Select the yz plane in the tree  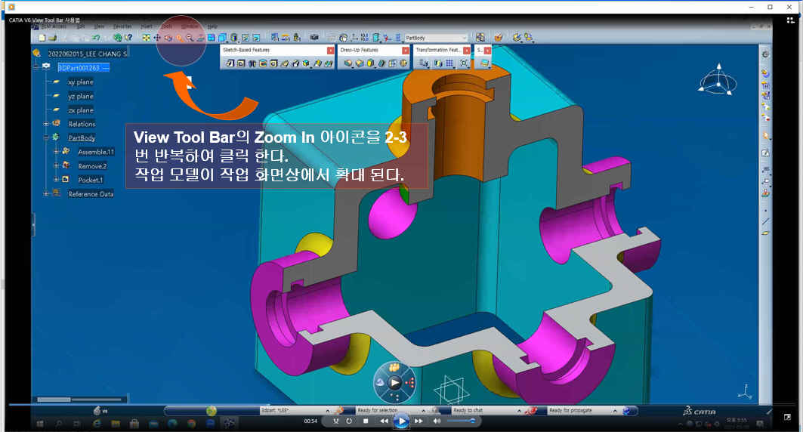(80, 96)
